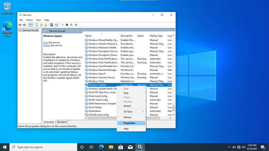
Task: Open File Explorer from the taskbar
Action: pos(111,147)
